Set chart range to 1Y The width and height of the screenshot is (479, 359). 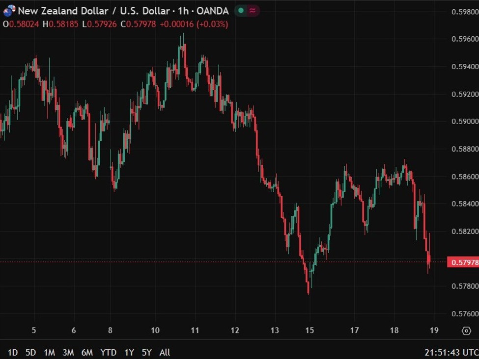pos(129,352)
